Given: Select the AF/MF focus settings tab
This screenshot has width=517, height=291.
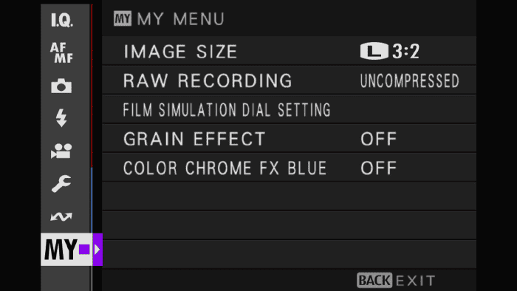Looking at the screenshot, I should tap(61, 52).
